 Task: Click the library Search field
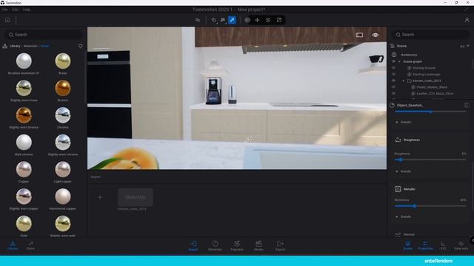(44, 35)
